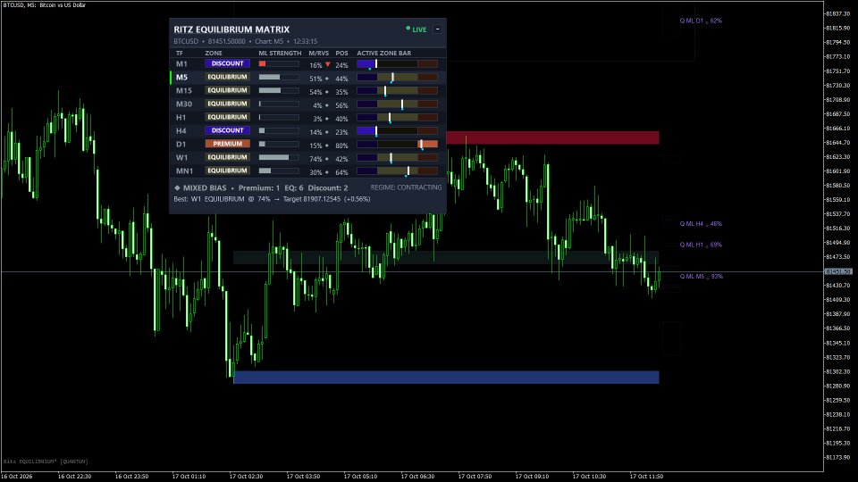Click the DISCOUNT badge in H4 row
This screenshot has width=858, height=482.
point(228,130)
